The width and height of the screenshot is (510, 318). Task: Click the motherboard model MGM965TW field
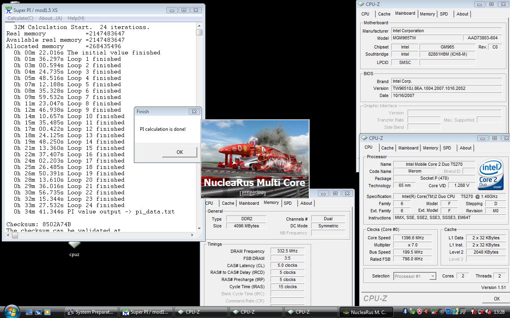click(426, 38)
